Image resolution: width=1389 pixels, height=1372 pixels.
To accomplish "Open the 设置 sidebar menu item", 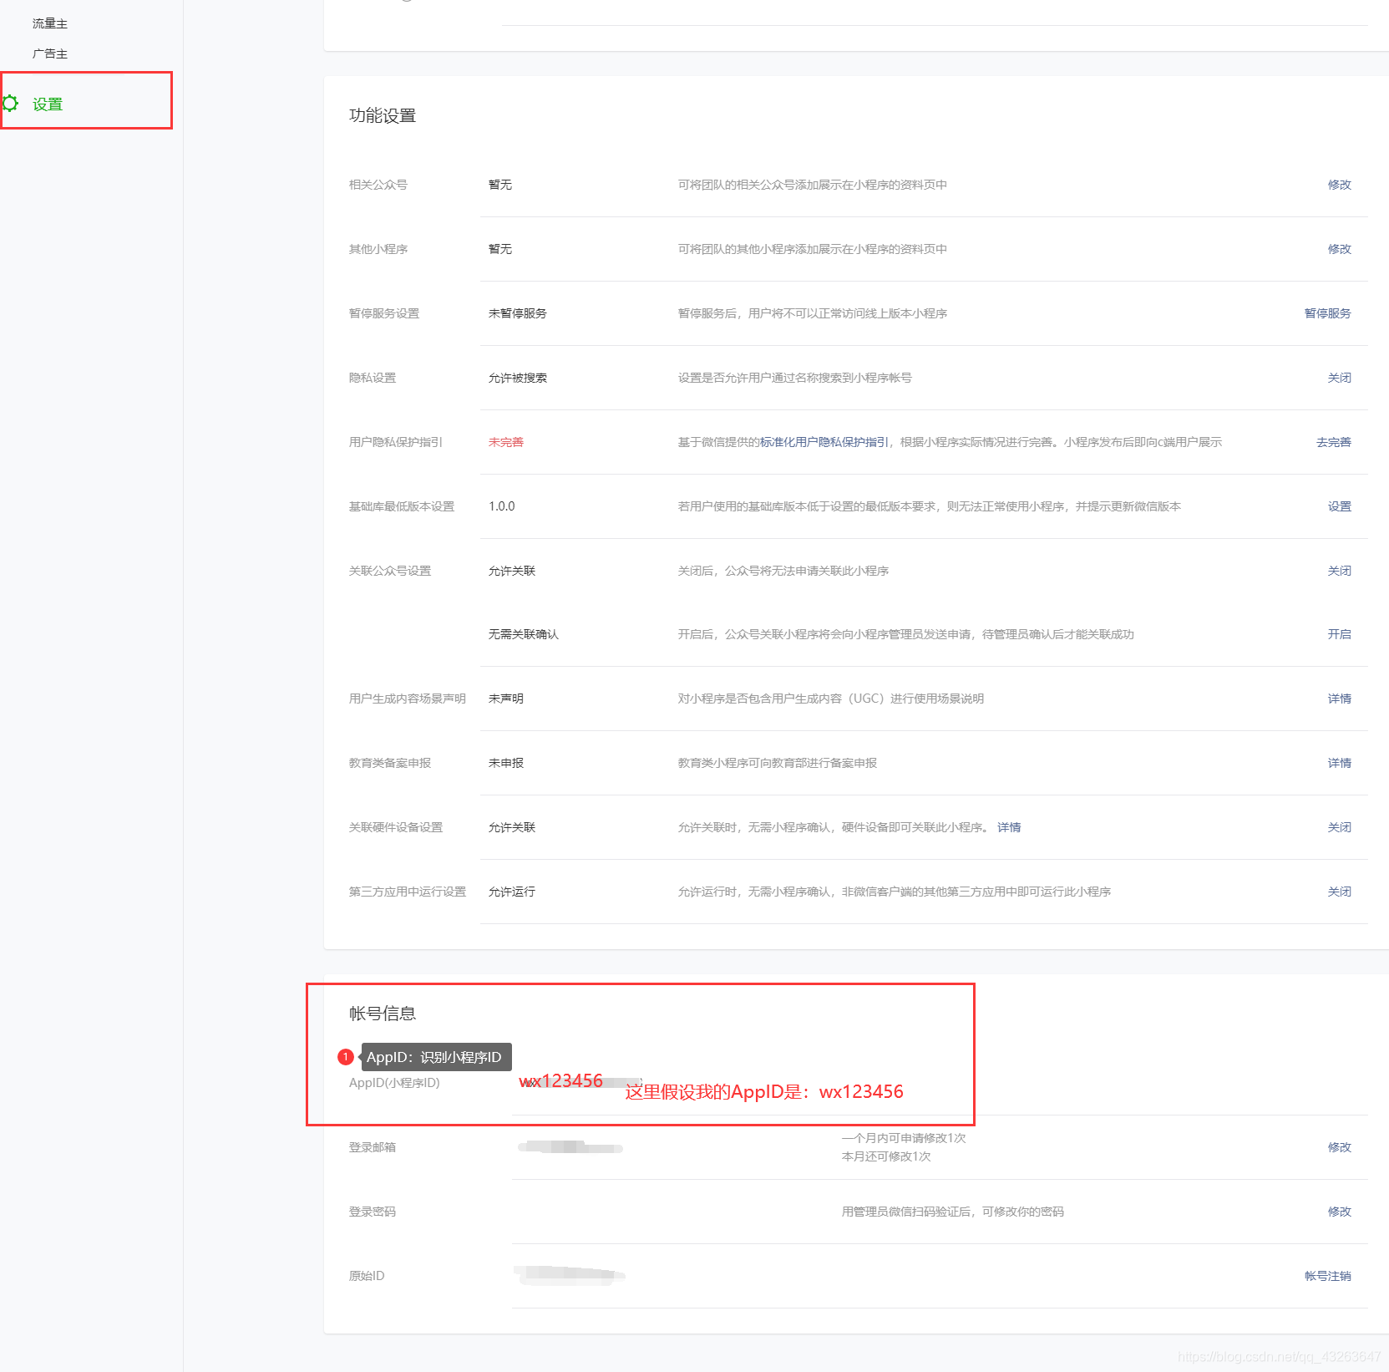I will coord(48,104).
